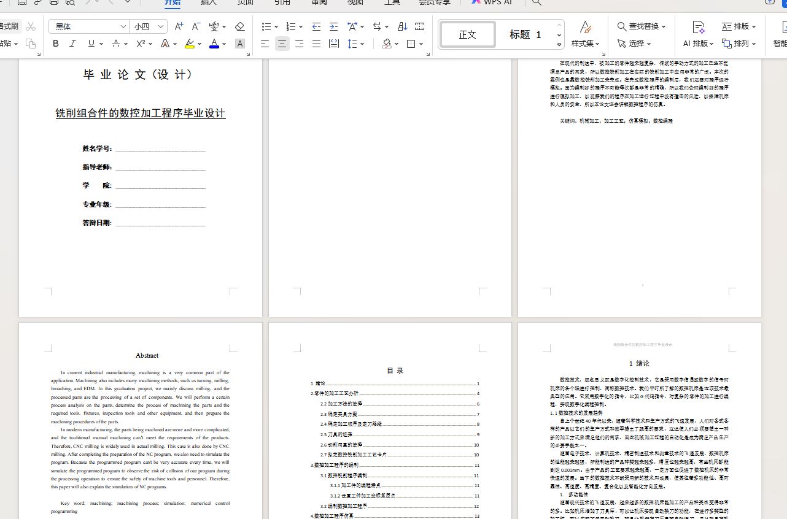This screenshot has height=519, width=787.
Task: Switch to the 引用 tab
Action: point(282,2)
